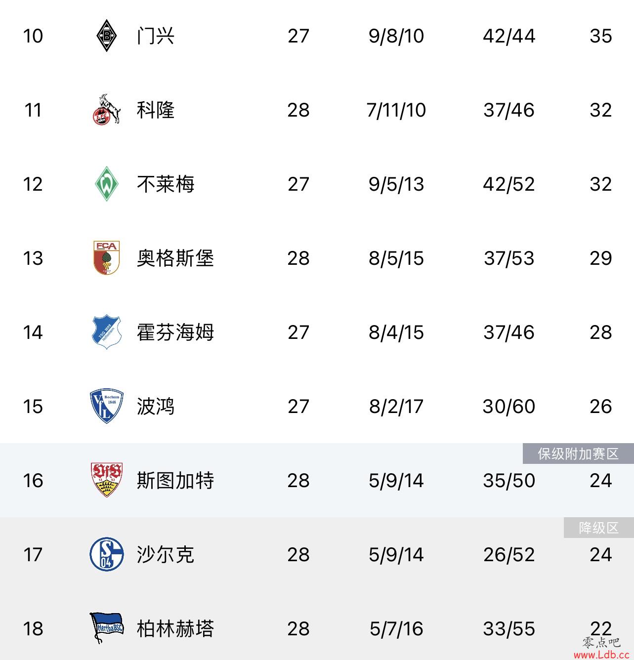Tap the Hertha BSC flag icon
634x660 pixels.
coord(106,628)
